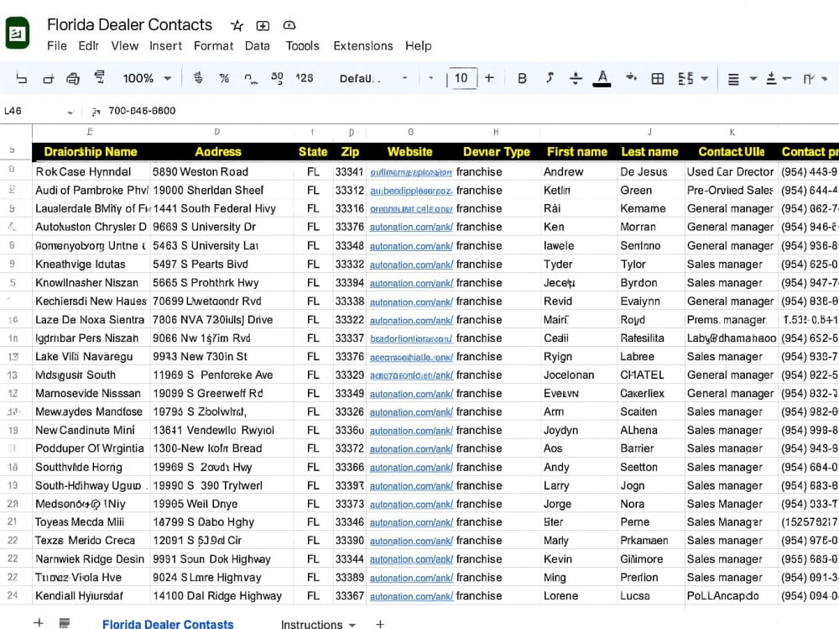Select last name cell Gilmore
The height and width of the screenshot is (629, 839).
click(650, 559)
